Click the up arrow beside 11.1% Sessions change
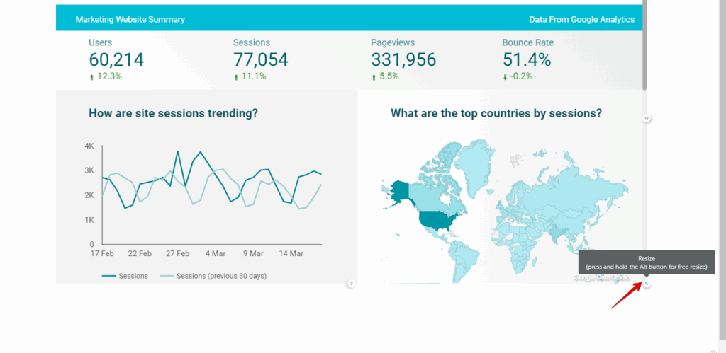Viewport: 726px width, 353px height. [x=236, y=77]
